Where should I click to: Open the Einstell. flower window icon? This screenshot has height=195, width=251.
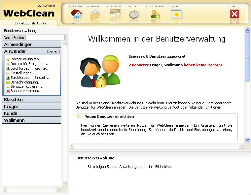[x=176, y=14]
